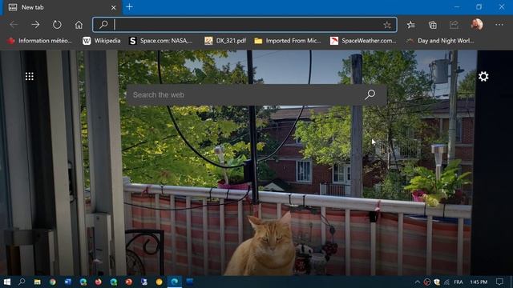
Task: Open Action Center notifications icon
Action: [499, 282]
